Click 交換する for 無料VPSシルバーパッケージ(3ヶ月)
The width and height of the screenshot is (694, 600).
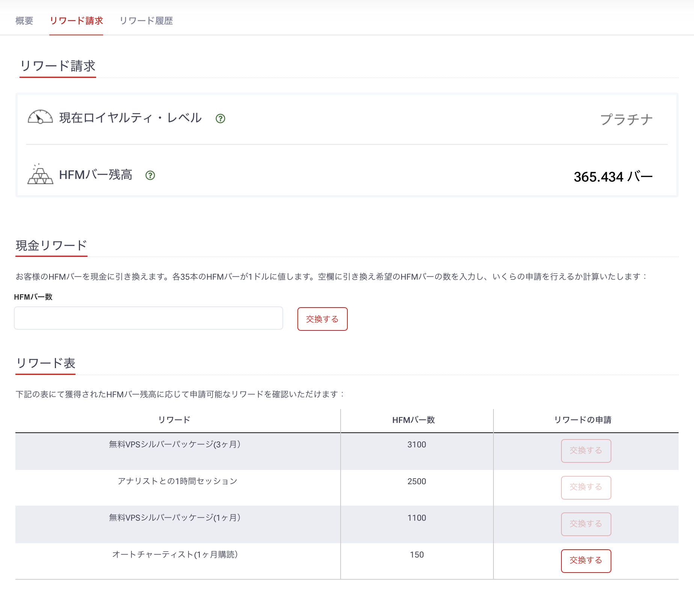pyautogui.click(x=586, y=451)
